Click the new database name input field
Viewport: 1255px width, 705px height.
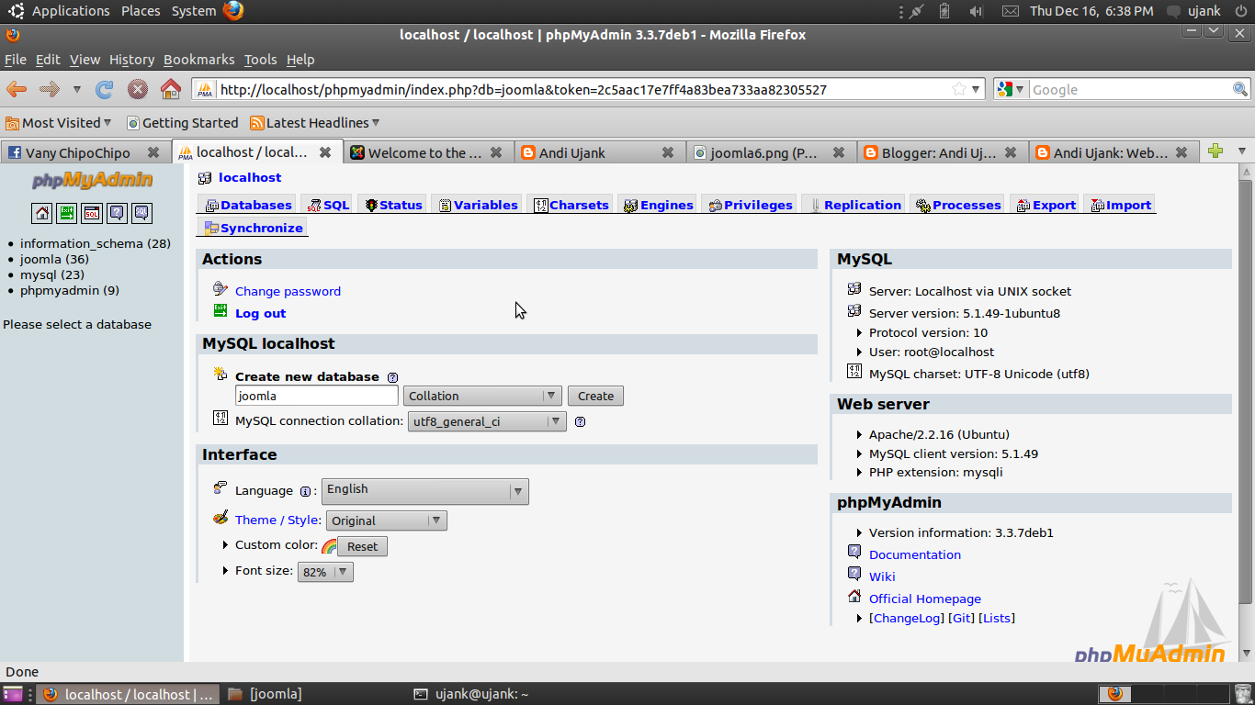(317, 397)
